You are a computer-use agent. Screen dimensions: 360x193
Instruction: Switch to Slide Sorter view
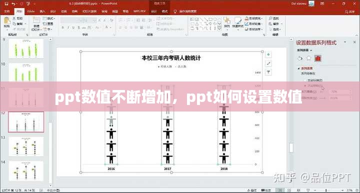pos(289,190)
